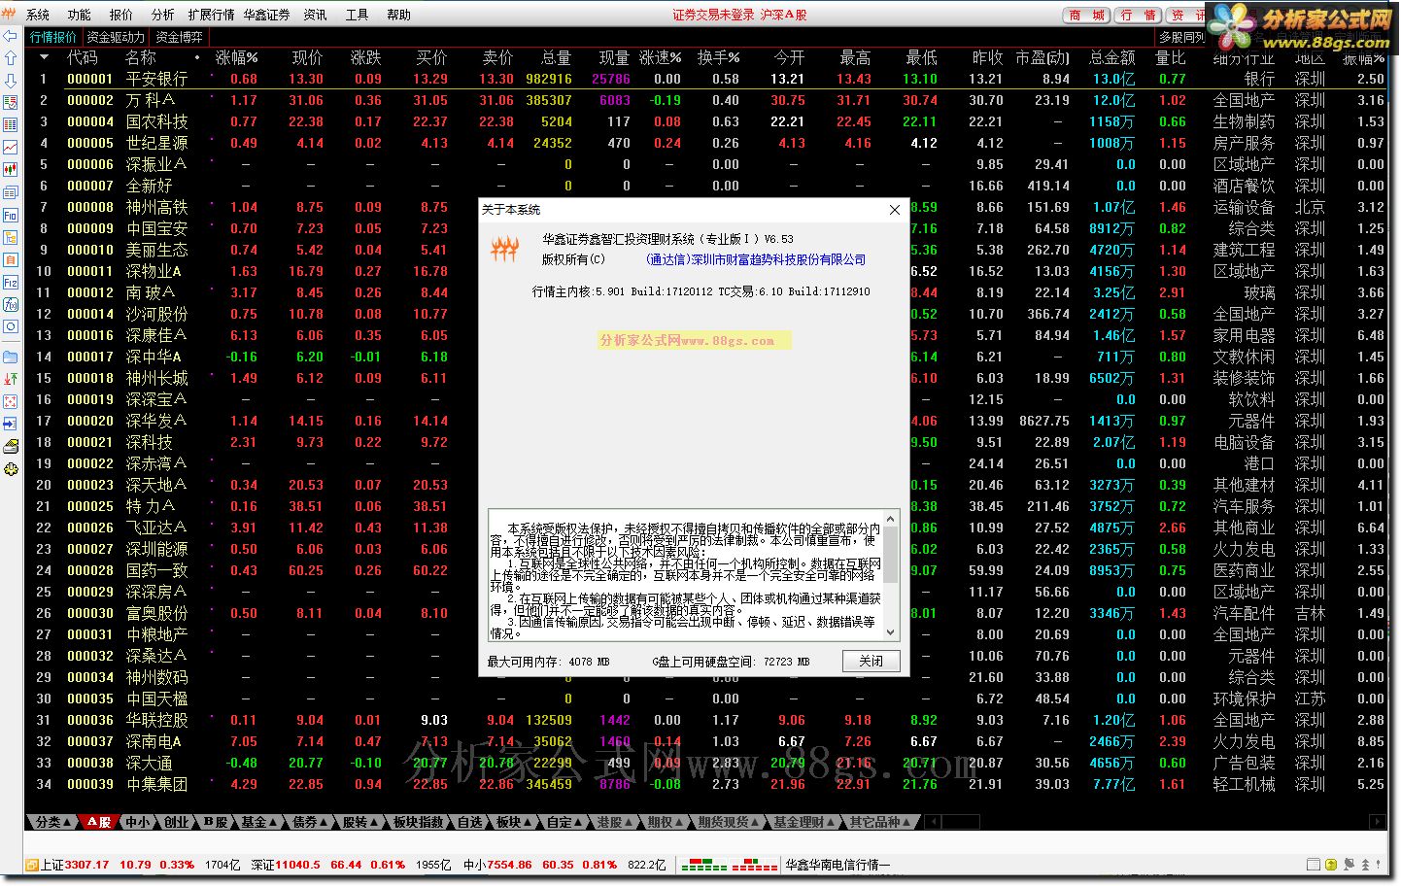Open the 系统 menu

(38, 15)
